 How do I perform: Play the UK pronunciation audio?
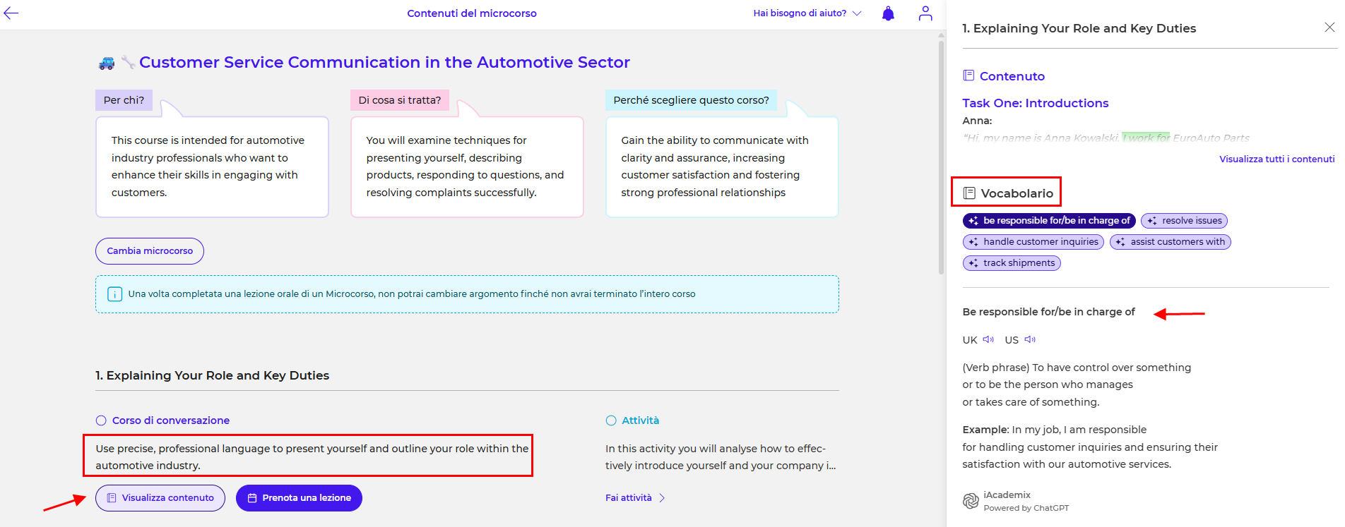(x=988, y=339)
